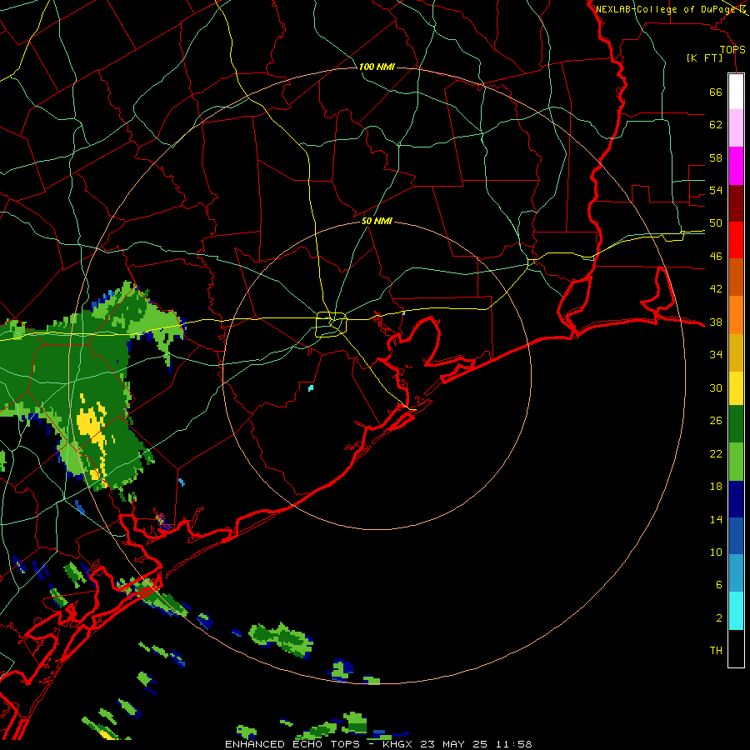Click the legend value "66"
The image size is (750, 750).
[716, 92]
